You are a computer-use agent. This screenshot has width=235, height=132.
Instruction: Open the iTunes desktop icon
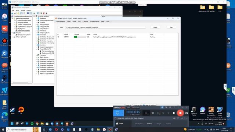click(4, 17)
